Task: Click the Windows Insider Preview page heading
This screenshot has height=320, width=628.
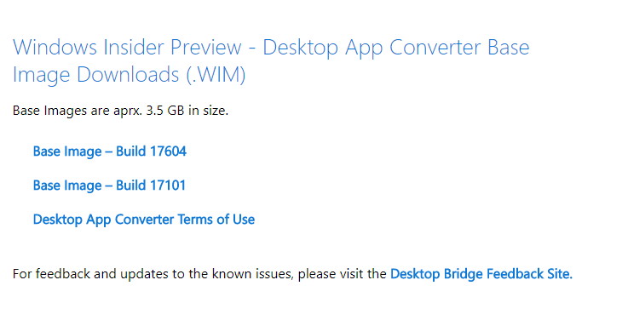Action: click(x=271, y=60)
